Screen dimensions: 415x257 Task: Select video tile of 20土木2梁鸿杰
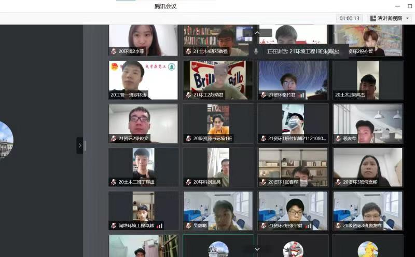tap(368, 79)
